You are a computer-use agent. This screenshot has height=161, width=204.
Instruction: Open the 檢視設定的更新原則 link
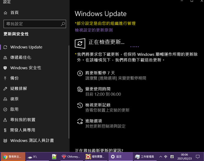(94, 30)
